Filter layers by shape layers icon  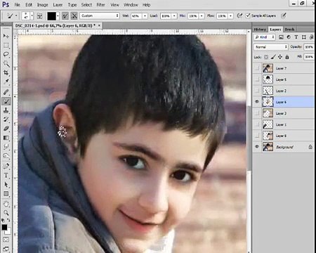[304, 37]
